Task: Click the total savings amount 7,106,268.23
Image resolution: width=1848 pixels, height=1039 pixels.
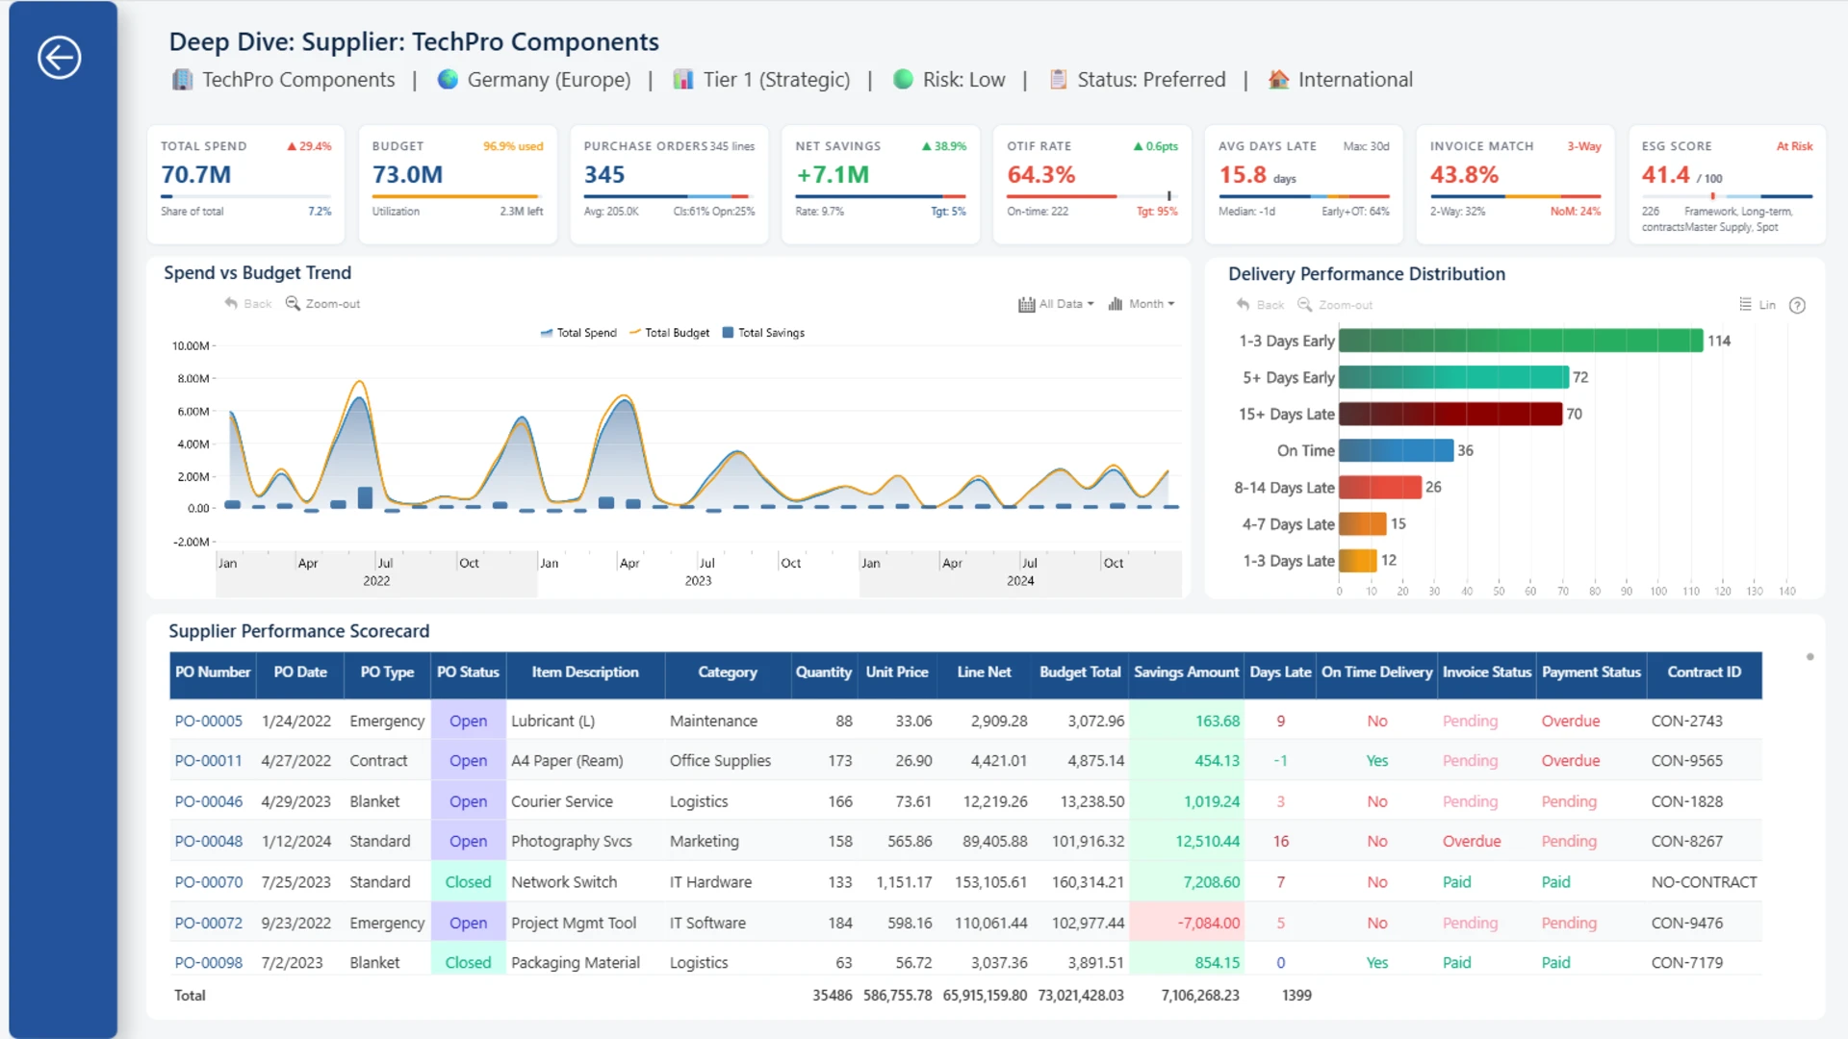Action: [1200, 996]
